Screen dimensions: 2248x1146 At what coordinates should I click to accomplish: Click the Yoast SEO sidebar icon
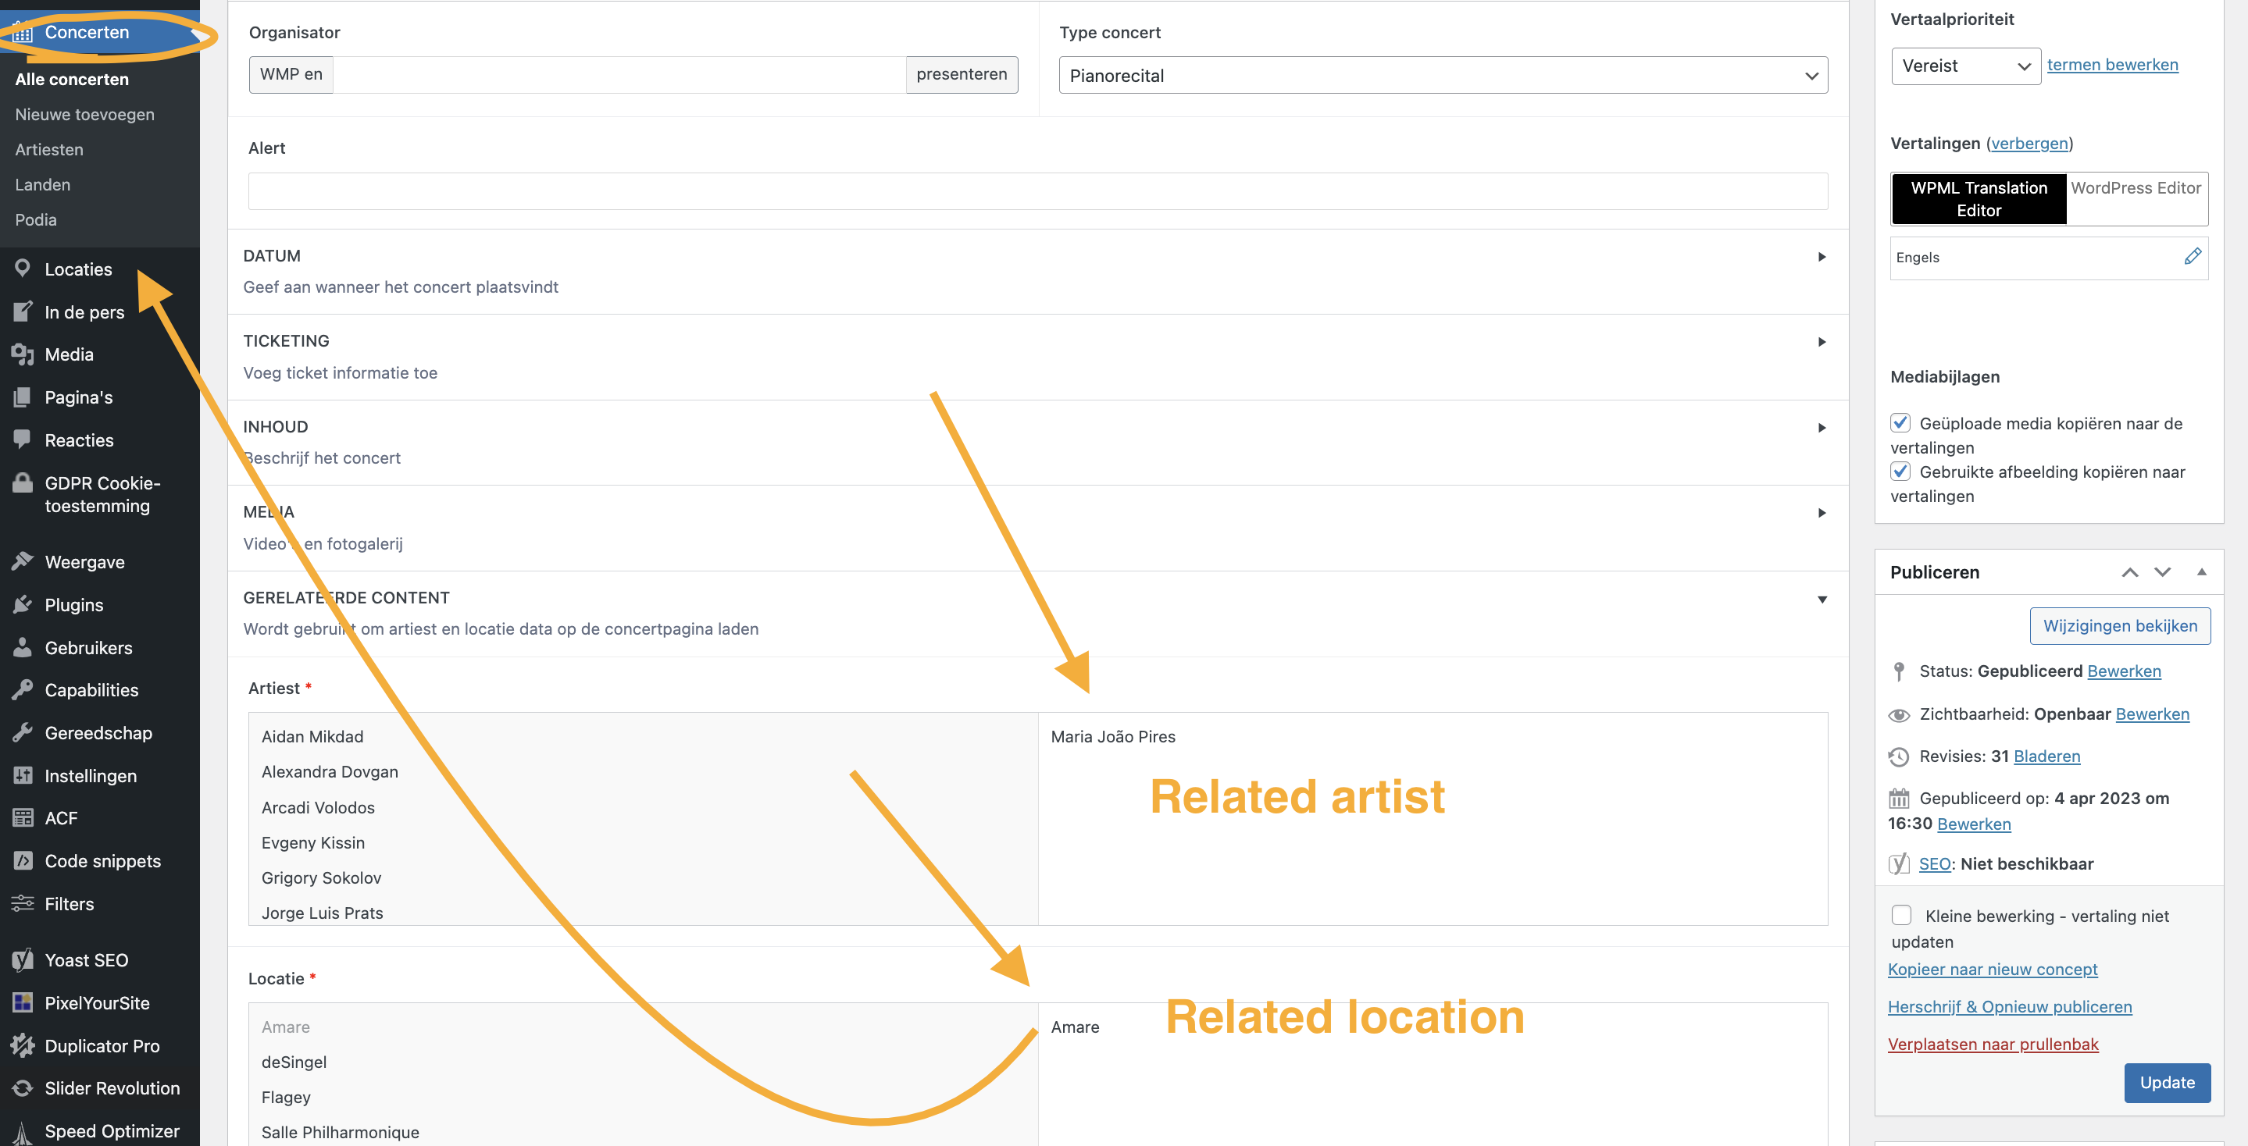point(23,959)
